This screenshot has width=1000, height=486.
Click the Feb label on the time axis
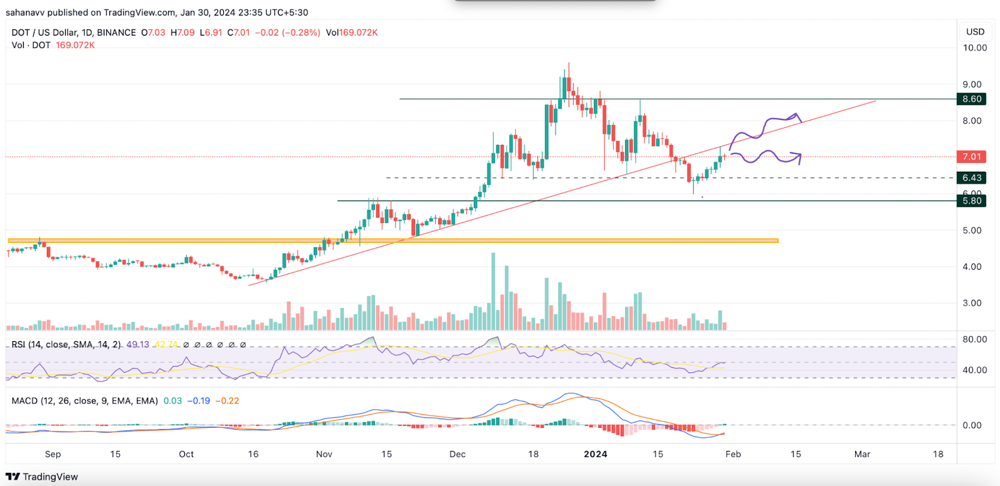coord(733,454)
